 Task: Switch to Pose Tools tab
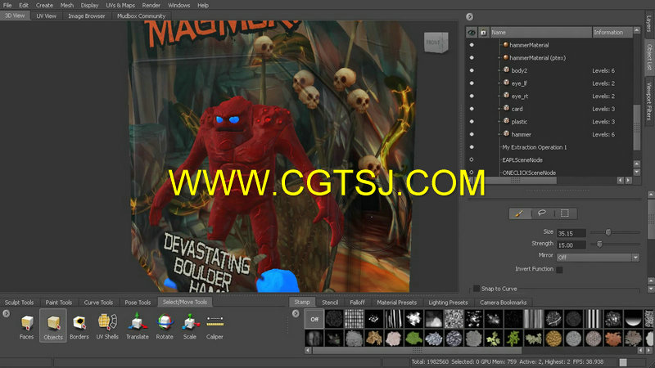click(138, 302)
